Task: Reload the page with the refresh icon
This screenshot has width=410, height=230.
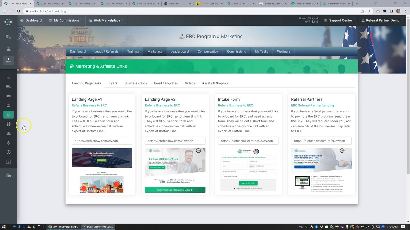Action: [x=18, y=11]
